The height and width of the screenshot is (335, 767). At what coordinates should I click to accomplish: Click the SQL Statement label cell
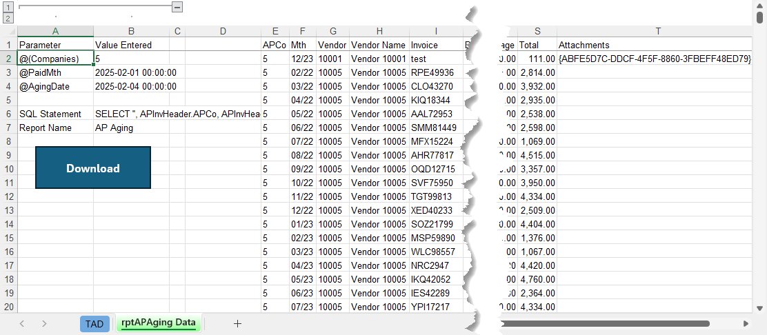[55, 114]
